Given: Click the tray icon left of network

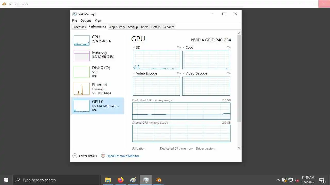Looking at the screenshot, I should (284, 180).
